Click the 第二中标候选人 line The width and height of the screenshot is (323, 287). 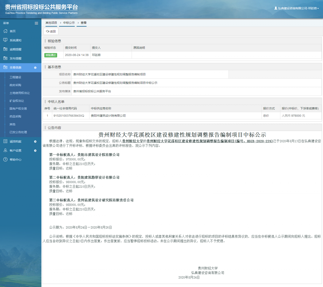click(84, 177)
